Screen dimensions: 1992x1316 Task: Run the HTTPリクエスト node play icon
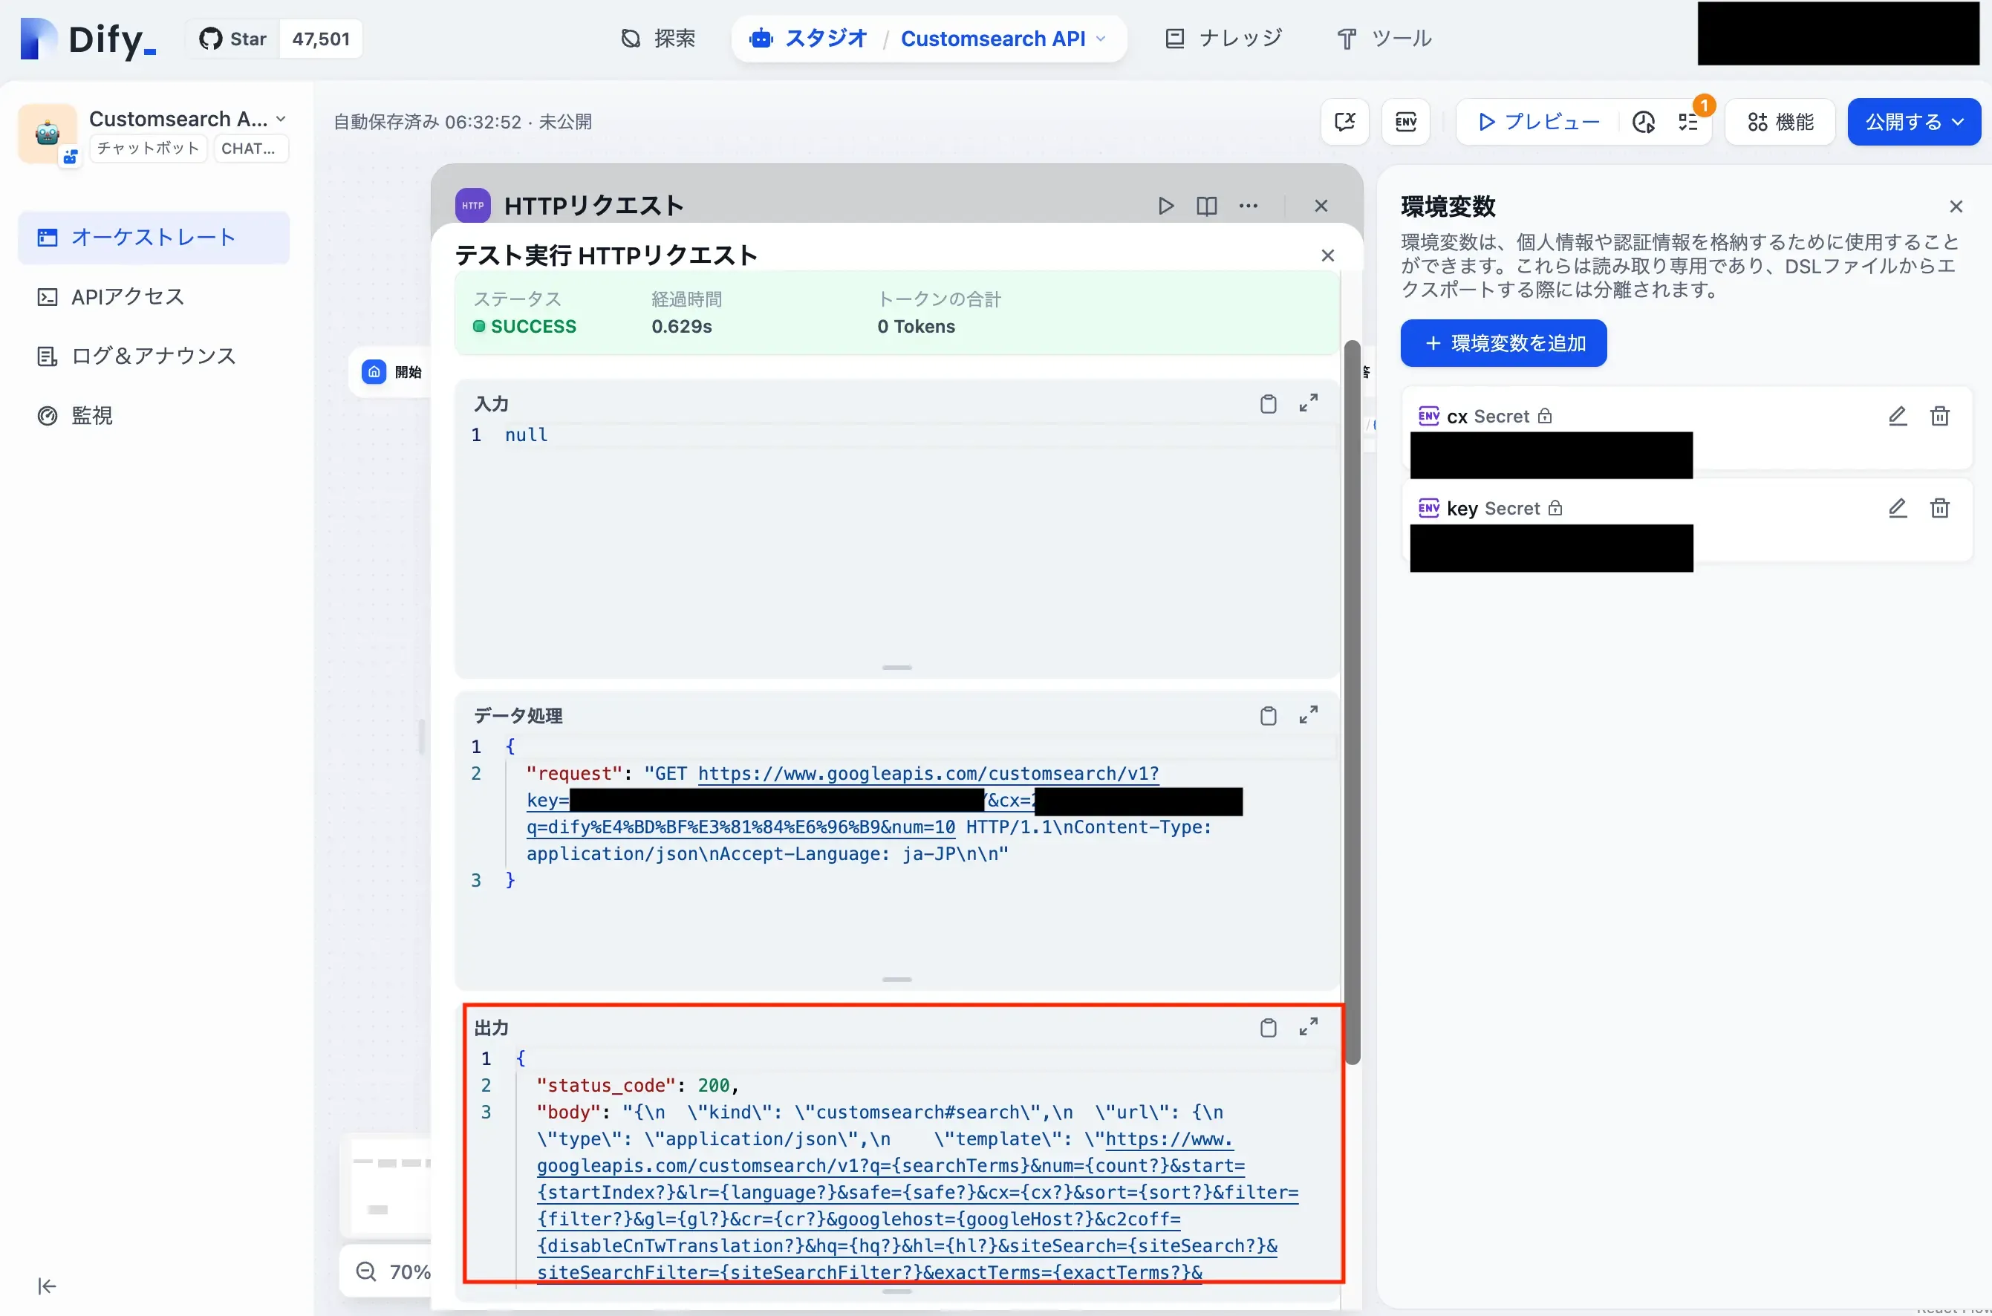[x=1166, y=206]
